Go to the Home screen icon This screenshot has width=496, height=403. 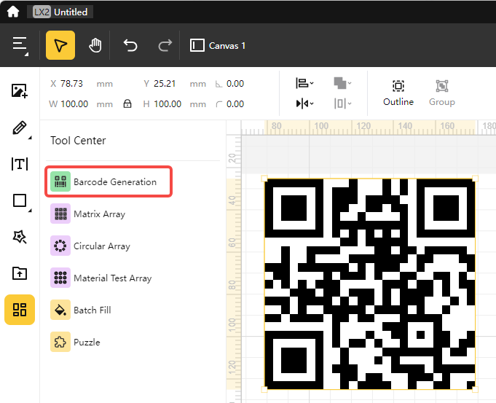(x=13, y=12)
